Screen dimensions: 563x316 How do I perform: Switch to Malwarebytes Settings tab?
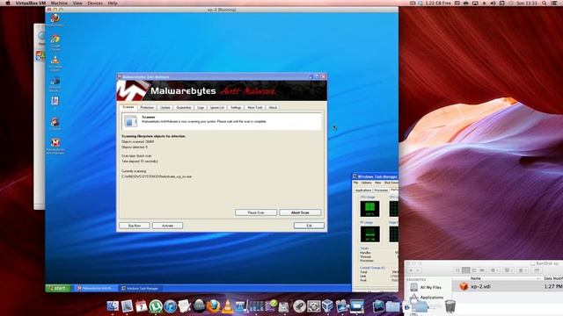[x=236, y=107]
